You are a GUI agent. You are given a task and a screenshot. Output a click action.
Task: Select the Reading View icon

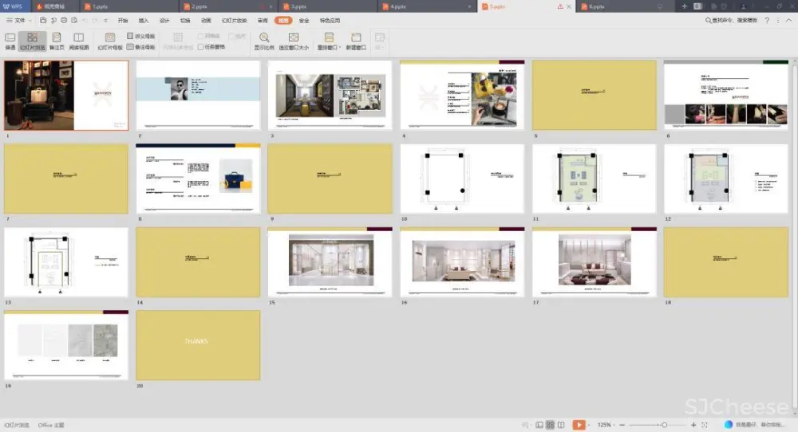tap(78, 41)
